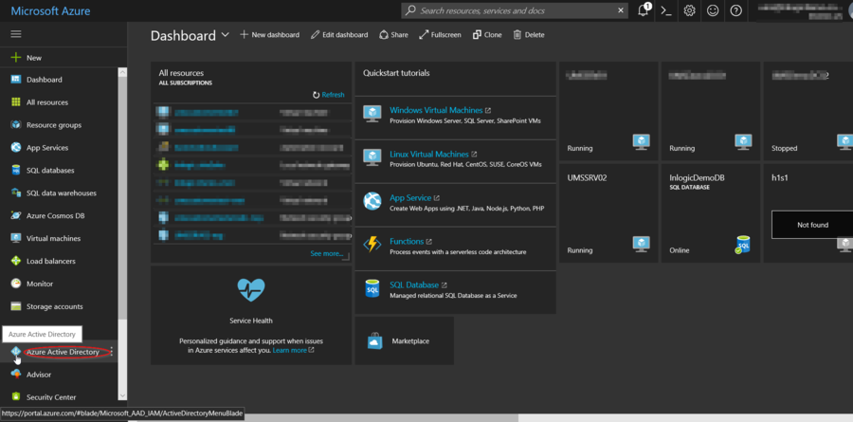The width and height of the screenshot is (853, 422).
Task: Open Windows Virtual Machines tutorial link
Action: point(436,110)
